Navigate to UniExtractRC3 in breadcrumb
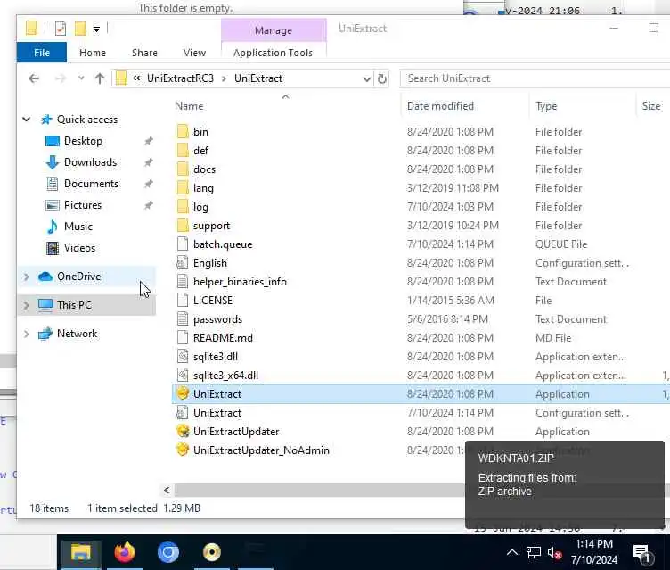This screenshot has width=670, height=570. pos(180,78)
